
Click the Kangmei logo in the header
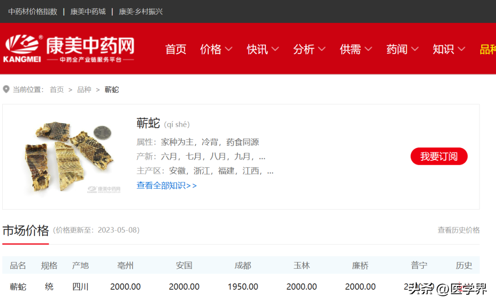click(x=69, y=49)
